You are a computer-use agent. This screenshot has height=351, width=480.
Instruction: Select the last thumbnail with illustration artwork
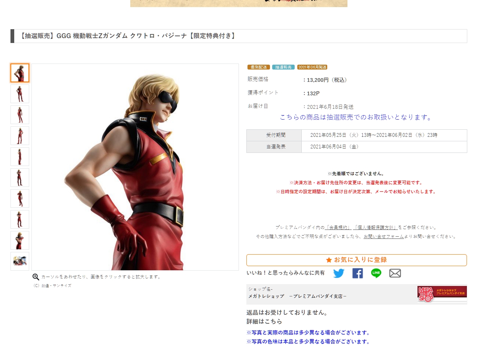click(x=20, y=261)
